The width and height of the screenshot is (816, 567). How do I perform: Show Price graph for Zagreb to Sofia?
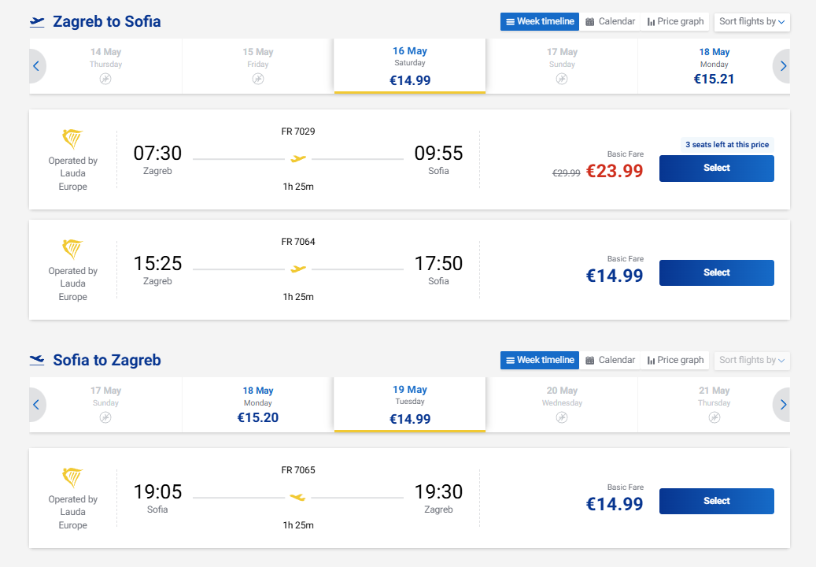(675, 21)
